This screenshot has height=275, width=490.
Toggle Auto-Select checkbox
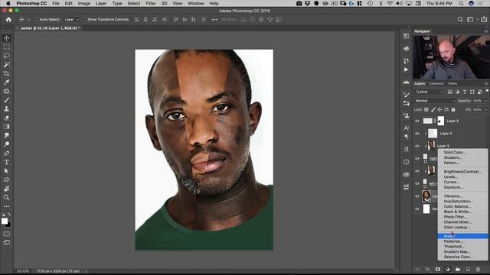(x=36, y=19)
